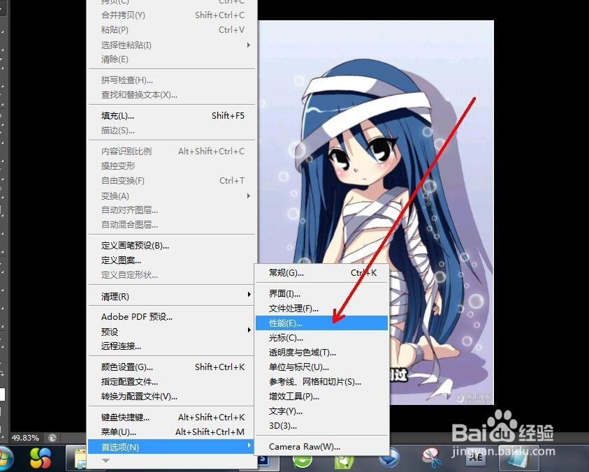This screenshot has width=589, height=472.
Task: Click the menu scroll-down arrow below 首选项
Action: [106, 460]
